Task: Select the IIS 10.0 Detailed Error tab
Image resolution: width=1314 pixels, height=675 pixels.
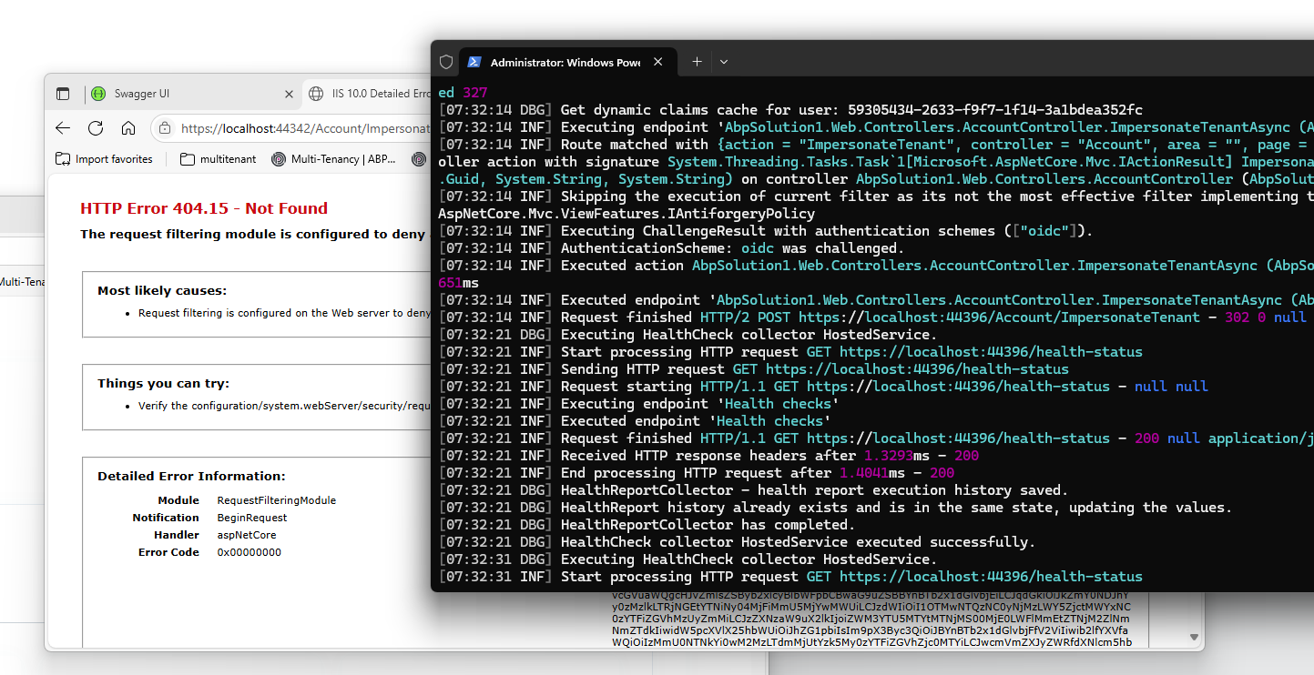Action: click(369, 94)
